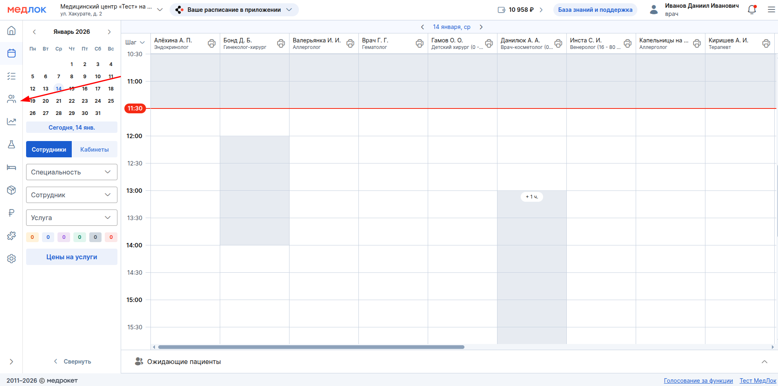Select the Сотрудники view toggle
The width and height of the screenshot is (778, 386).
(49, 150)
